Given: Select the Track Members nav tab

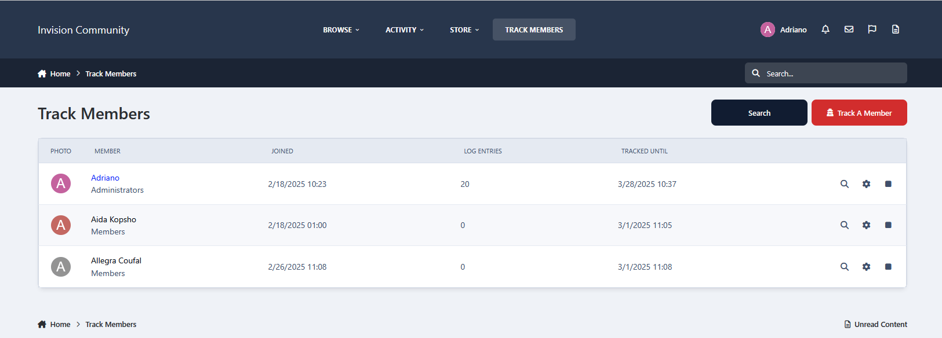Looking at the screenshot, I should (534, 30).
